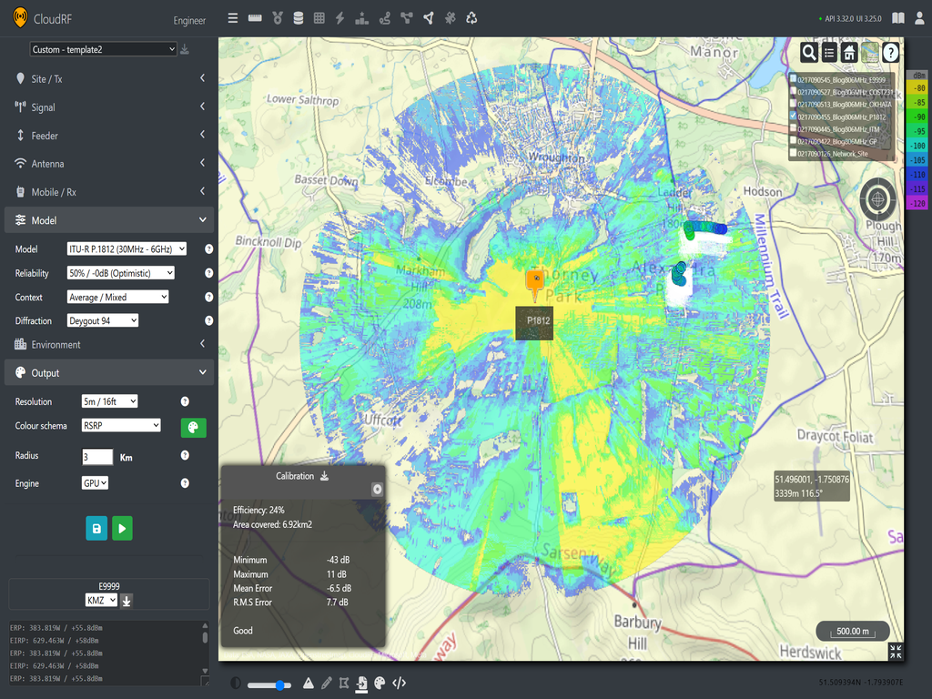Check the 0217090126_Network_Site layer
The width and height of the screenshot is (932, 699).
pos(794,152)
